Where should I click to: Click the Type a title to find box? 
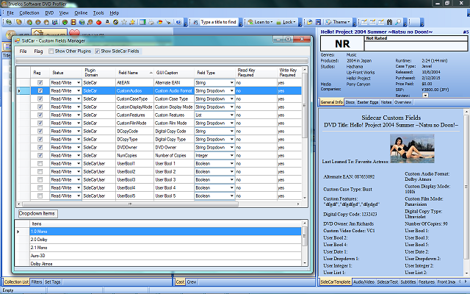coord(219,22)
